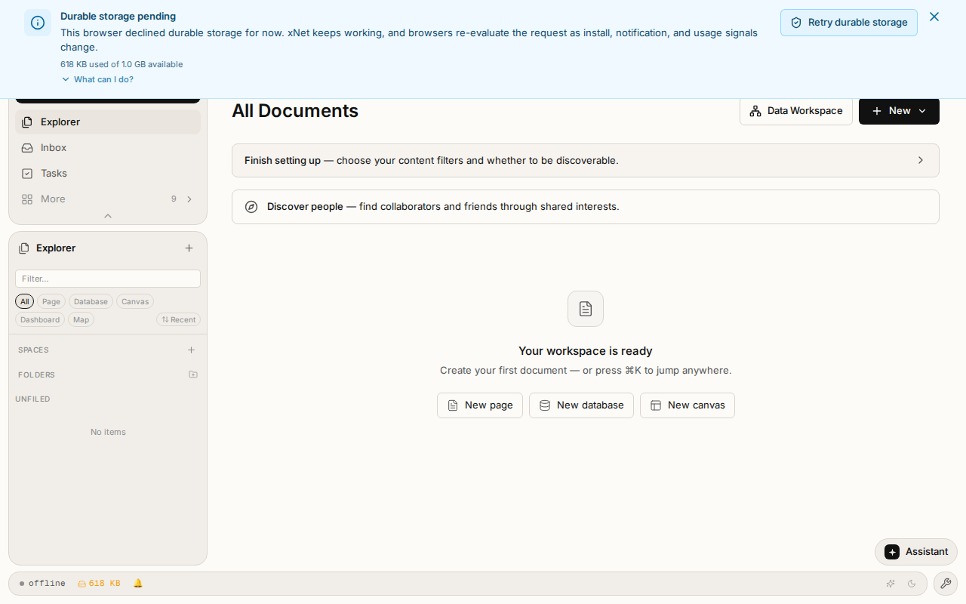Open the Recent sort dropdown
This screenshot has height=604, width=966.
179,319
